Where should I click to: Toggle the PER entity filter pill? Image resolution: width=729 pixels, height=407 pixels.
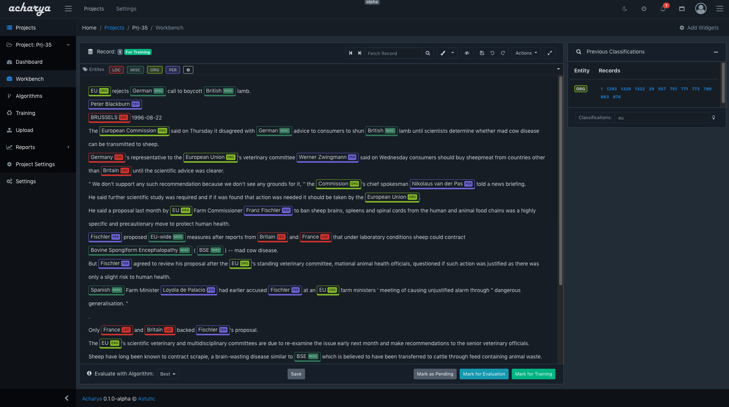173,69
